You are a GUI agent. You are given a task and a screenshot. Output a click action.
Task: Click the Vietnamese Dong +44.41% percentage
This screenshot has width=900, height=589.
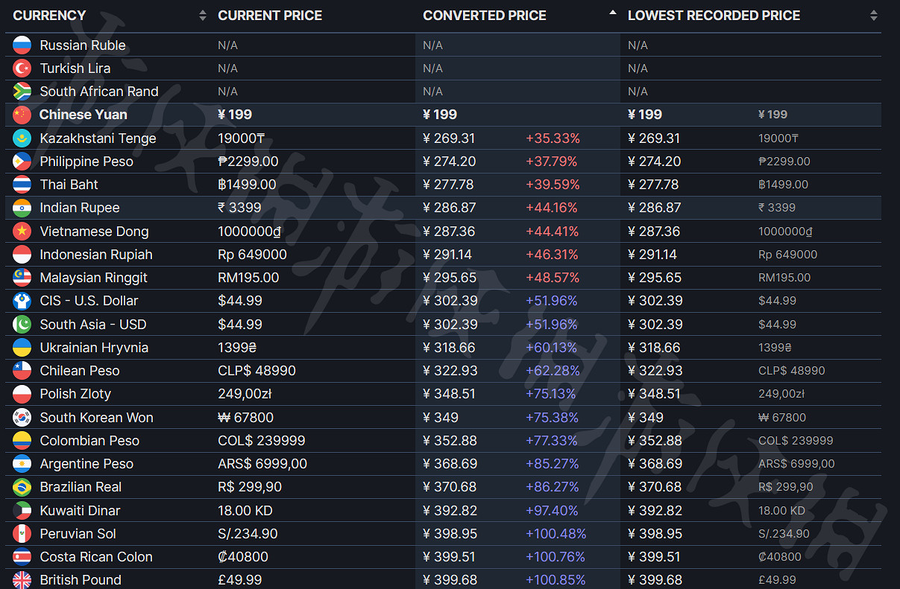552,232
